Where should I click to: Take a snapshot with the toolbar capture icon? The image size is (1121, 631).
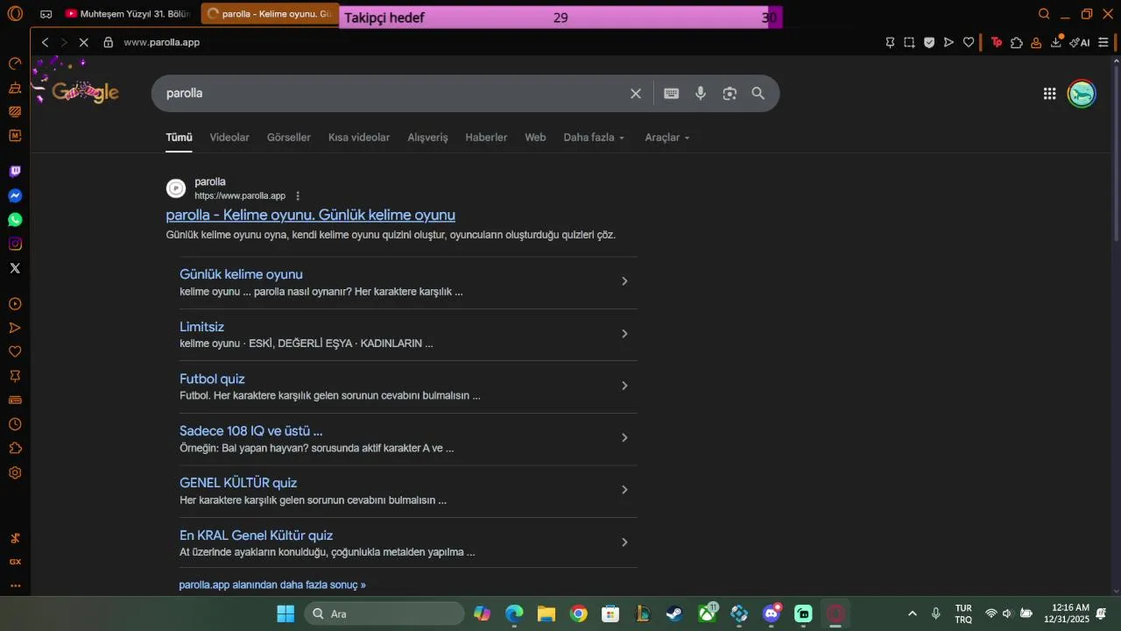pos(909,42)
